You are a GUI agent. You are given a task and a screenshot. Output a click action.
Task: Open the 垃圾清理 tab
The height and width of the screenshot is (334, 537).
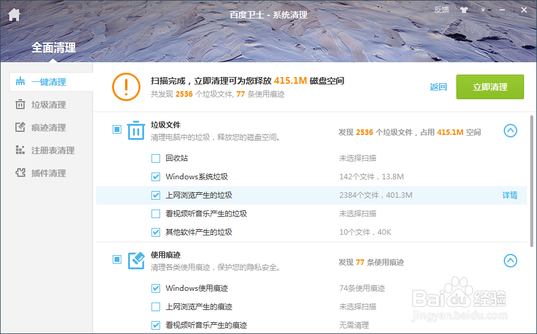(x=48, y=105)
